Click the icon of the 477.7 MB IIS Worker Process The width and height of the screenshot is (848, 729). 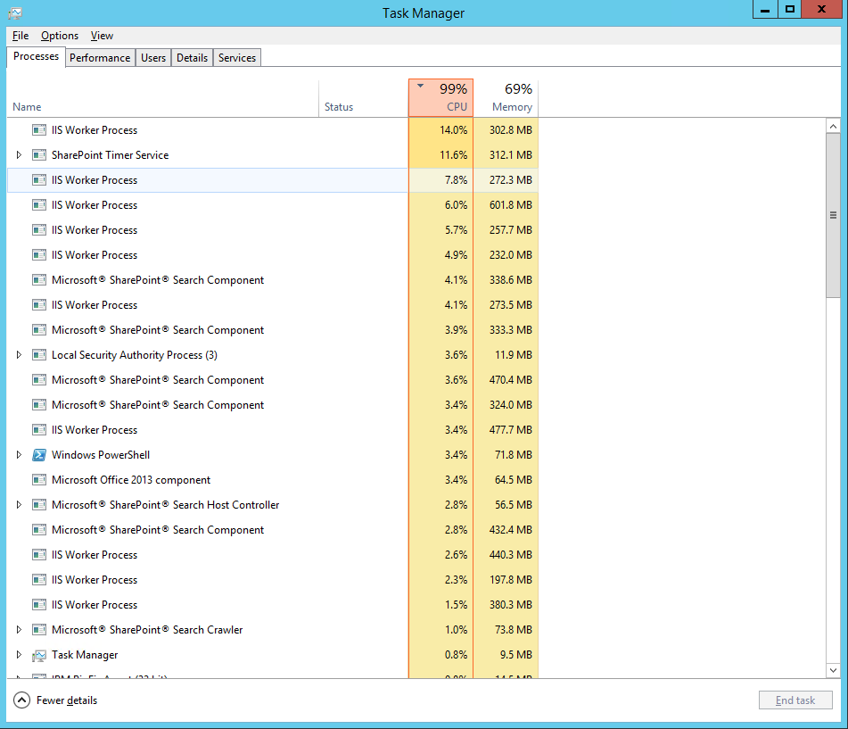click(39, 430)
